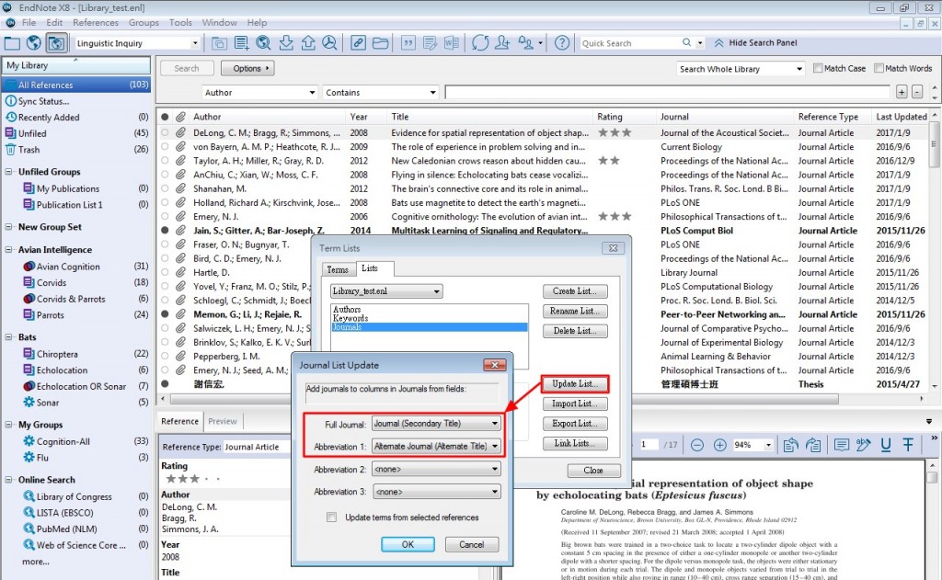Open the Linguistic Inquiry output style dropdown
The image size is (942, 580).
tap(195, 43)
